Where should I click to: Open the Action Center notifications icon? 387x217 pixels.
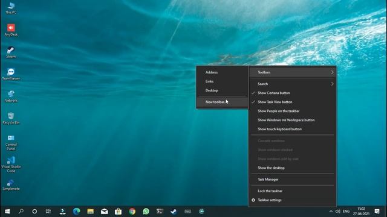click(x=377, y=212)
